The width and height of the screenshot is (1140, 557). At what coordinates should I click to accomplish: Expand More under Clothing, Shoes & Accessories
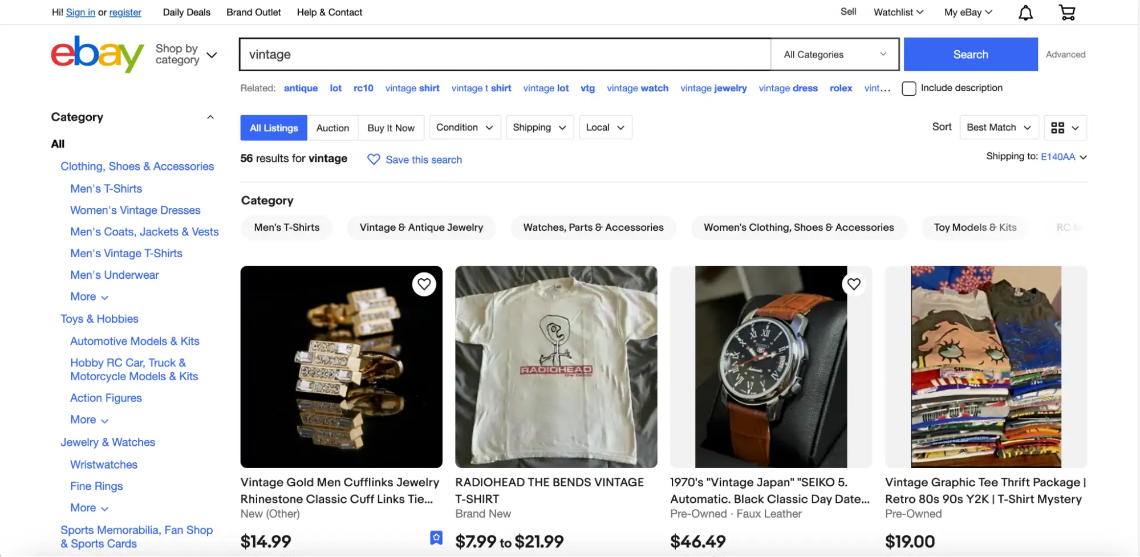coord(89,297)
